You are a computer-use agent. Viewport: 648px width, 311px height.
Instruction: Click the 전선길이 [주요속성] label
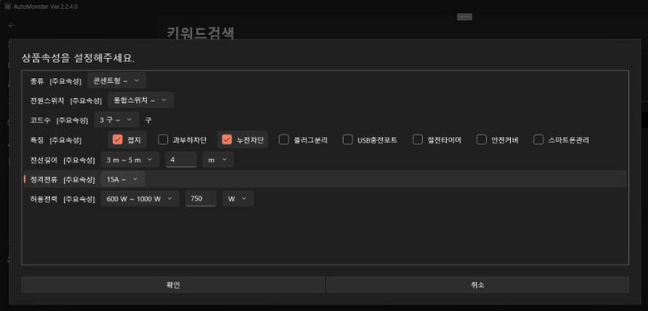click(x=62, y=160)
